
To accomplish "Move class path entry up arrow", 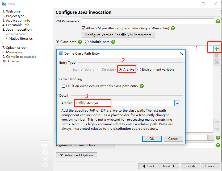I will click(216, 122).
